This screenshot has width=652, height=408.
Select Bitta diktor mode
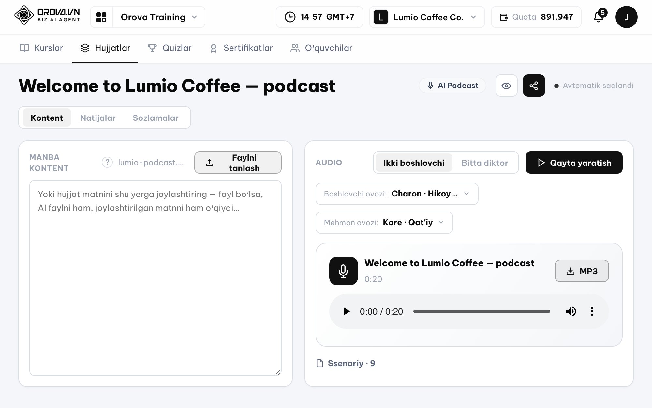click(484, 163)
